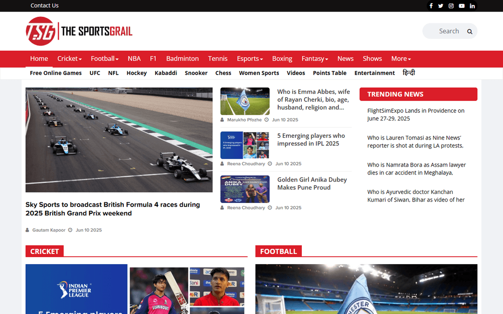Focus the Search input field
503x314 pixels.
pos(449,31)
